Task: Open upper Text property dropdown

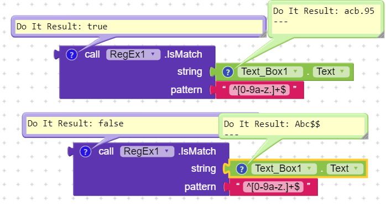Action: pyautogui.click(x=331, y=71)
